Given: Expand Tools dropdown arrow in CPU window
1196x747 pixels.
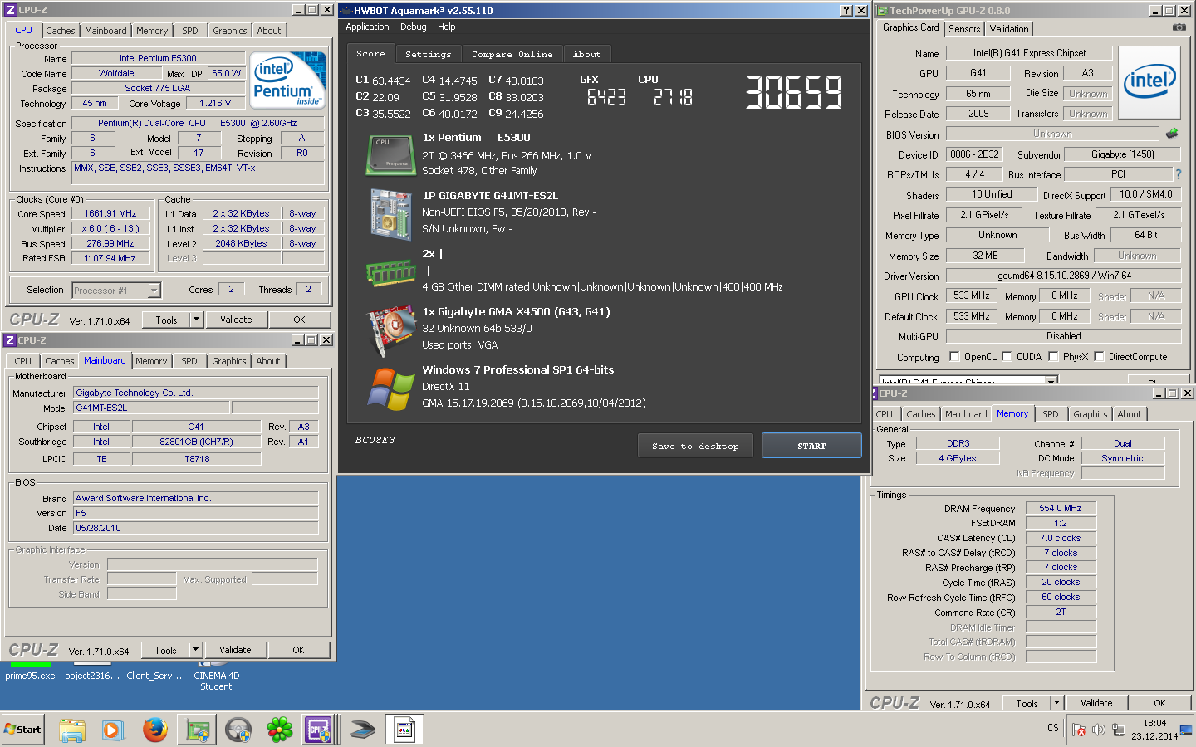Looking at the screenshot, I should [x=197, y=320].
